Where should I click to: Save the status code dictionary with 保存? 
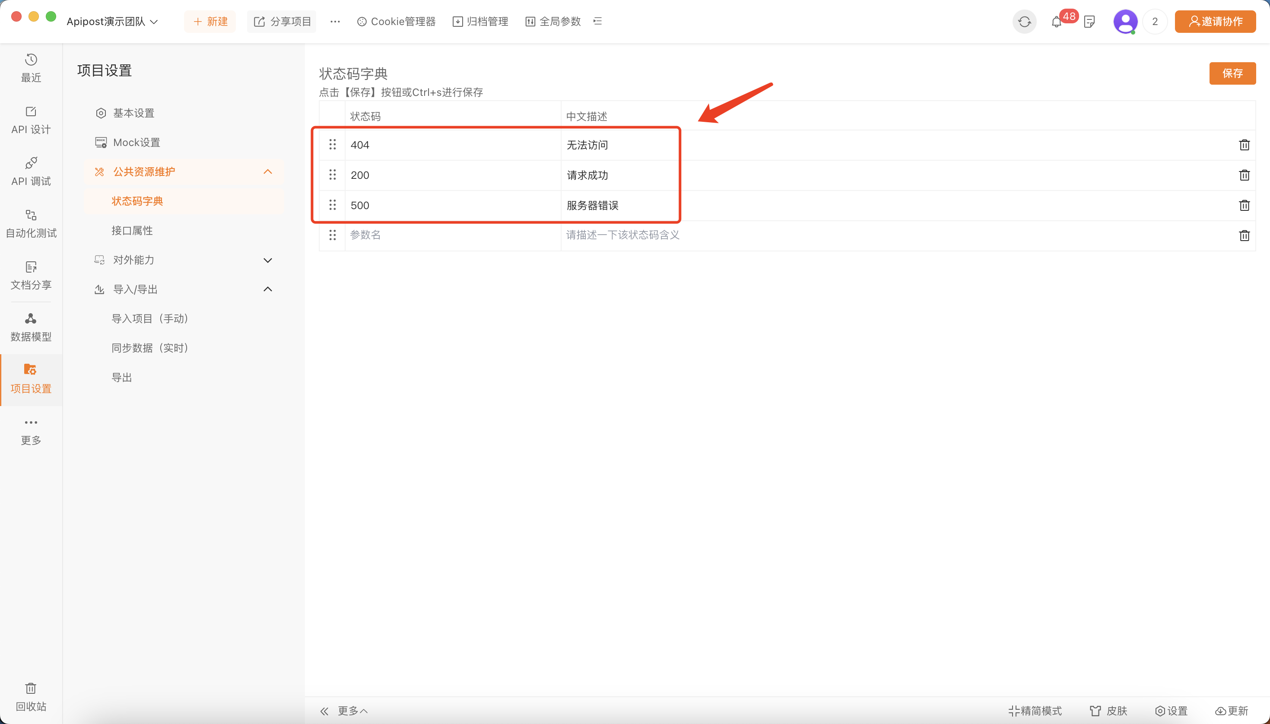coord(1232,73)
